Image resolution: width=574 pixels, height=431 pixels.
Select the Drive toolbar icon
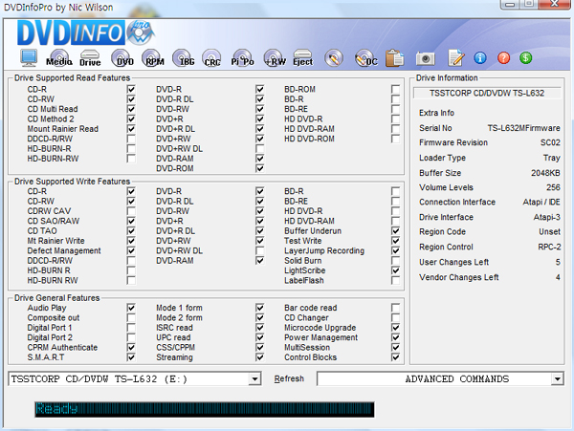point(90,58)
